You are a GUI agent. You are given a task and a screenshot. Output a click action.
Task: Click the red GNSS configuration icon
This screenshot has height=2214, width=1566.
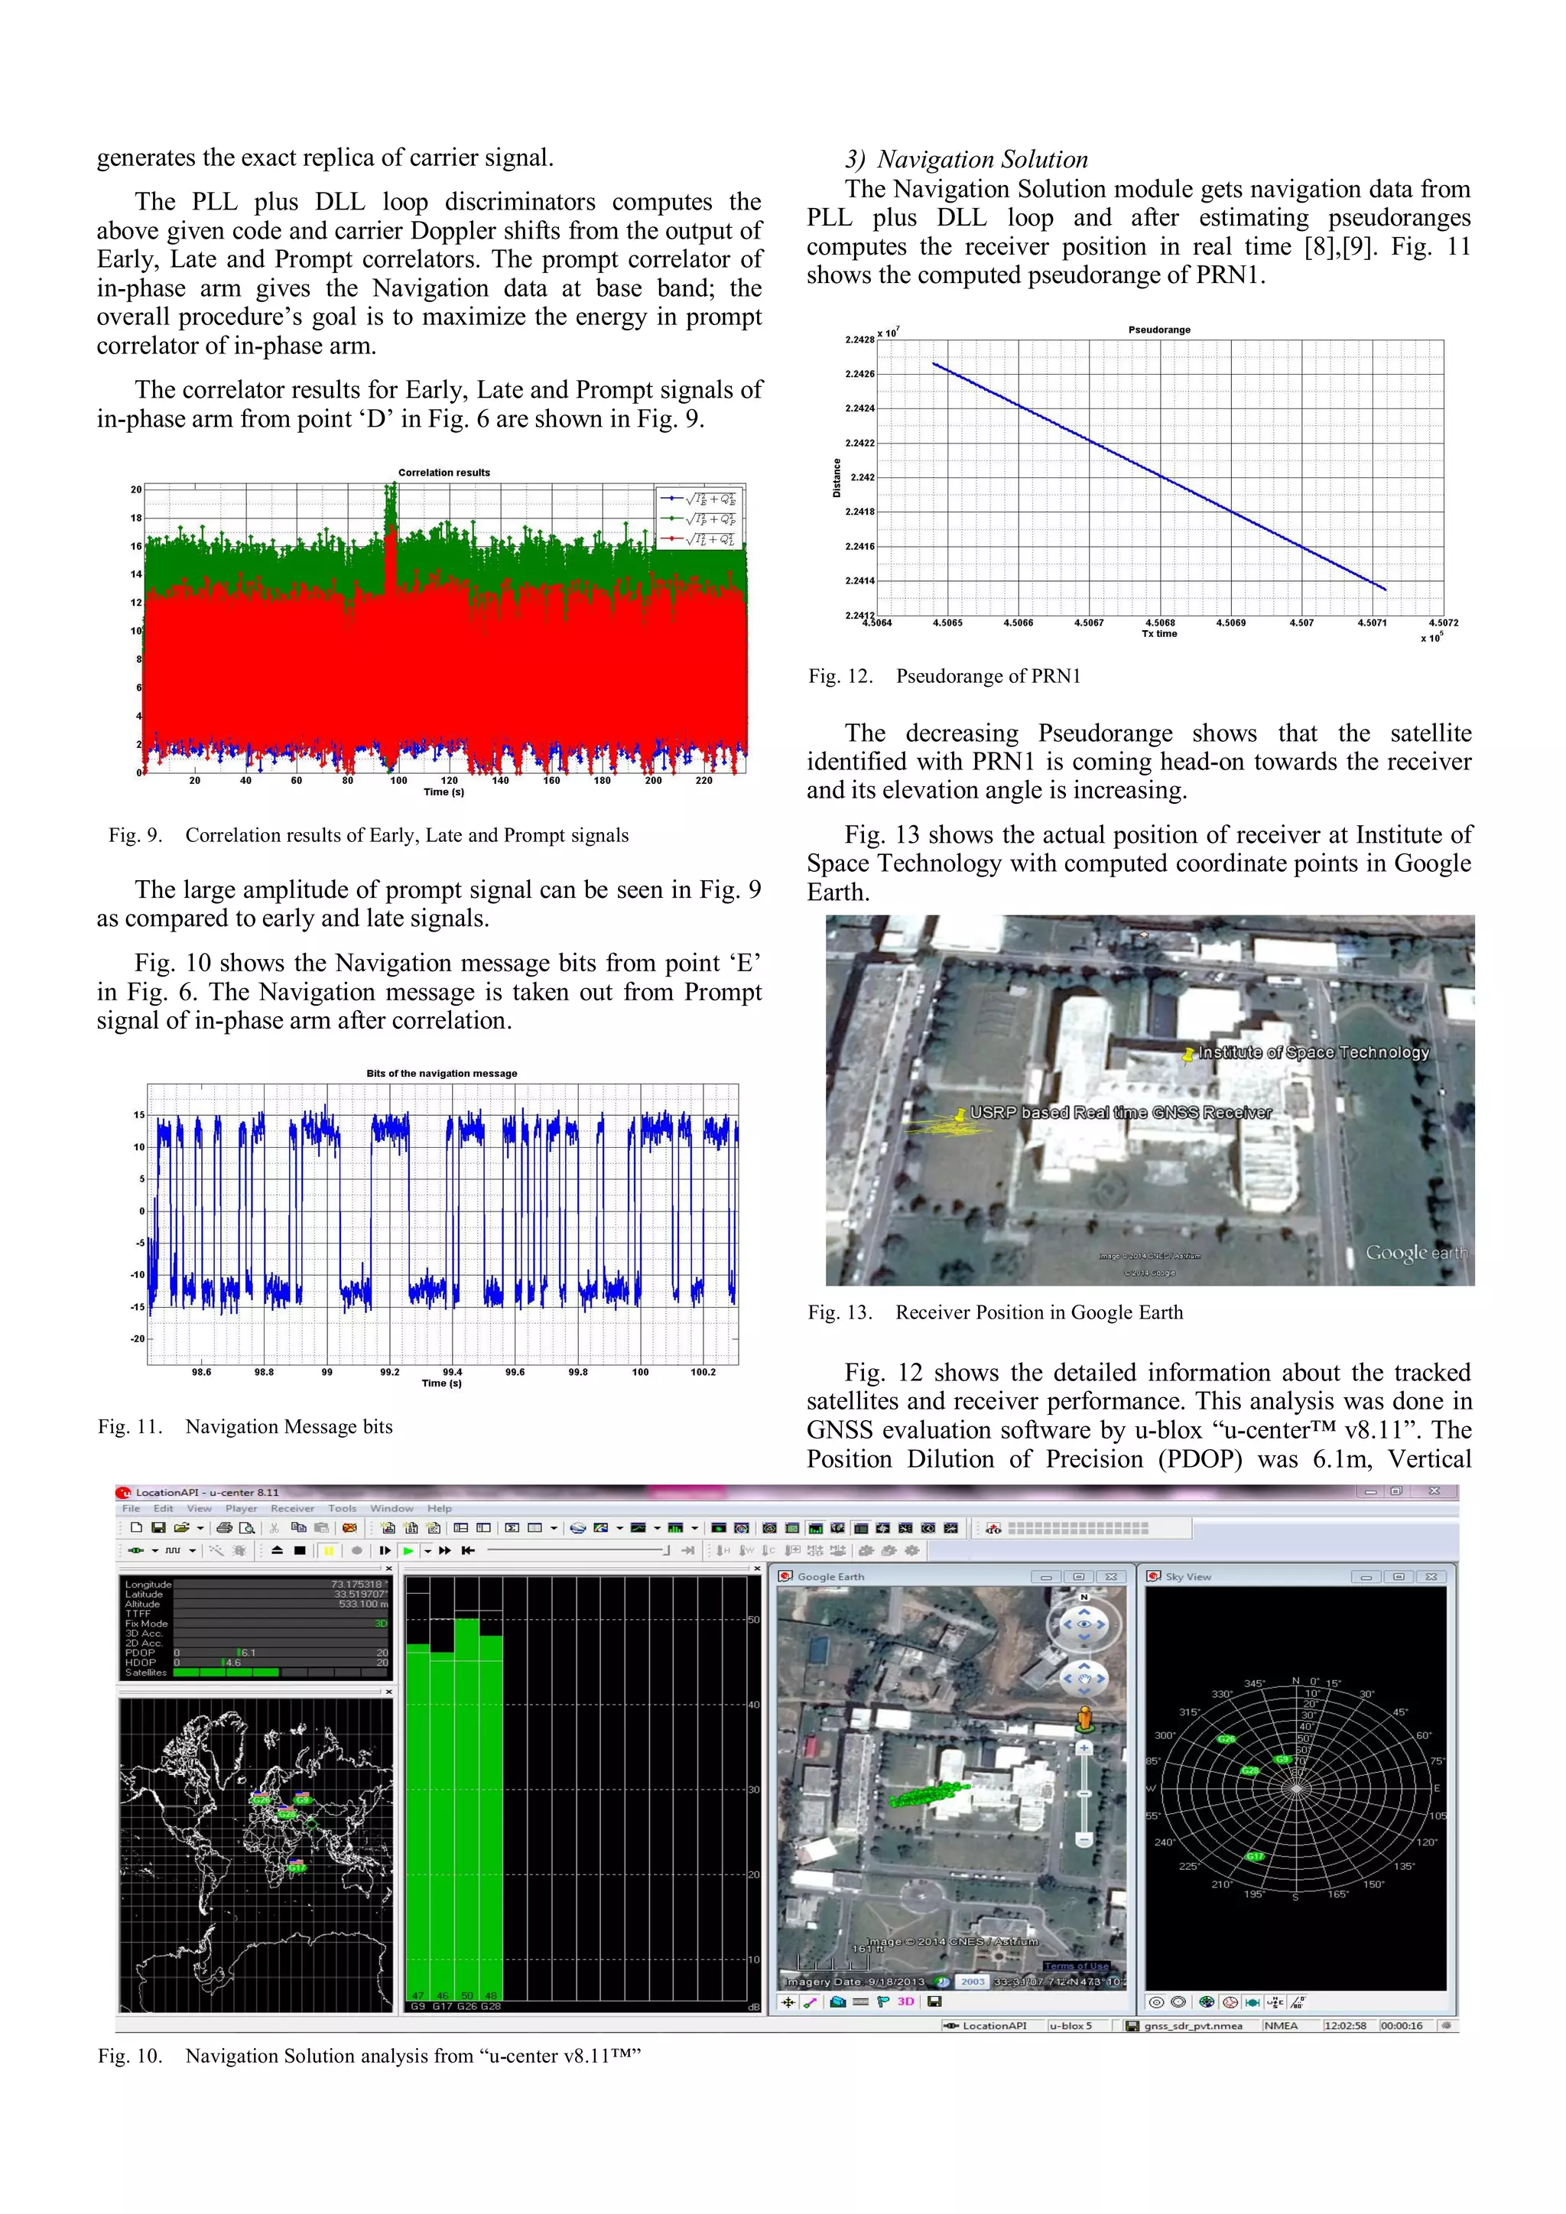pyautogui.click(x=993, y=1529)
